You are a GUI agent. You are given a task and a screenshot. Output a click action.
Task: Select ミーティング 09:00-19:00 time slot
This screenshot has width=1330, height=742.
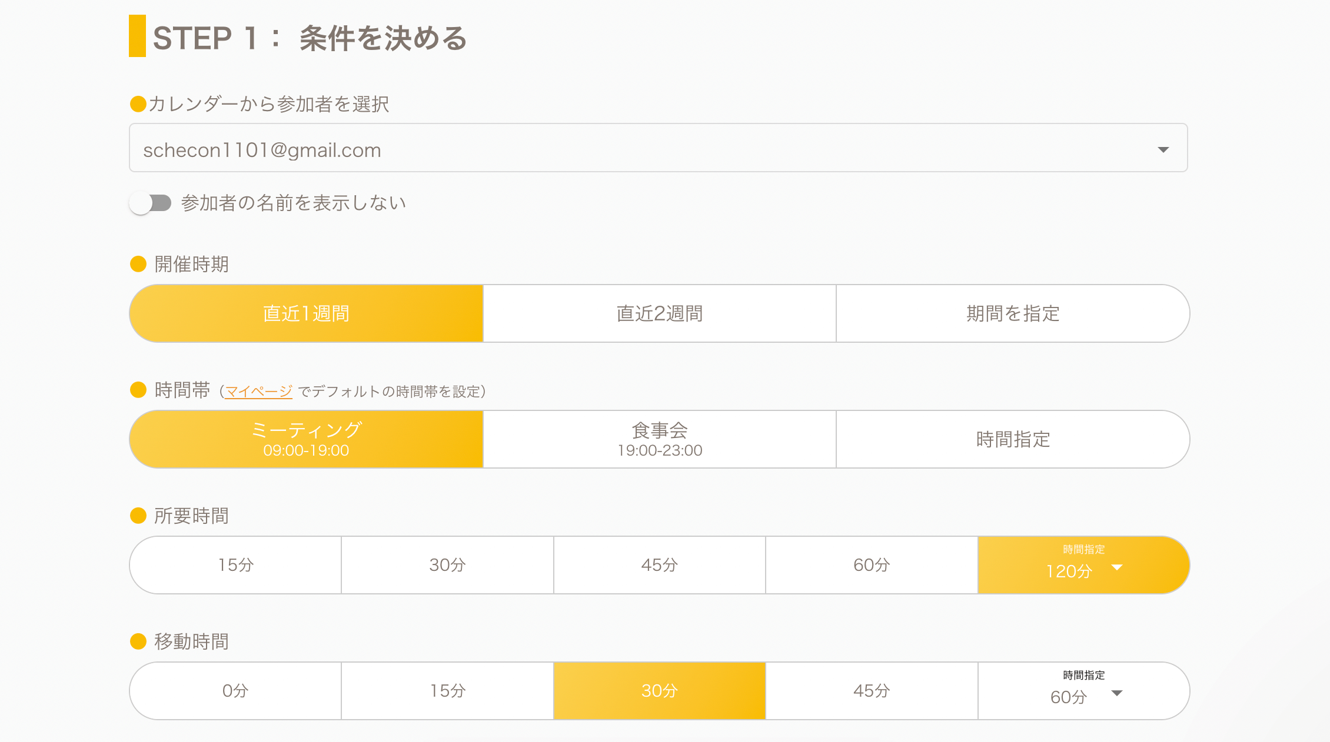tap(306, 439)
